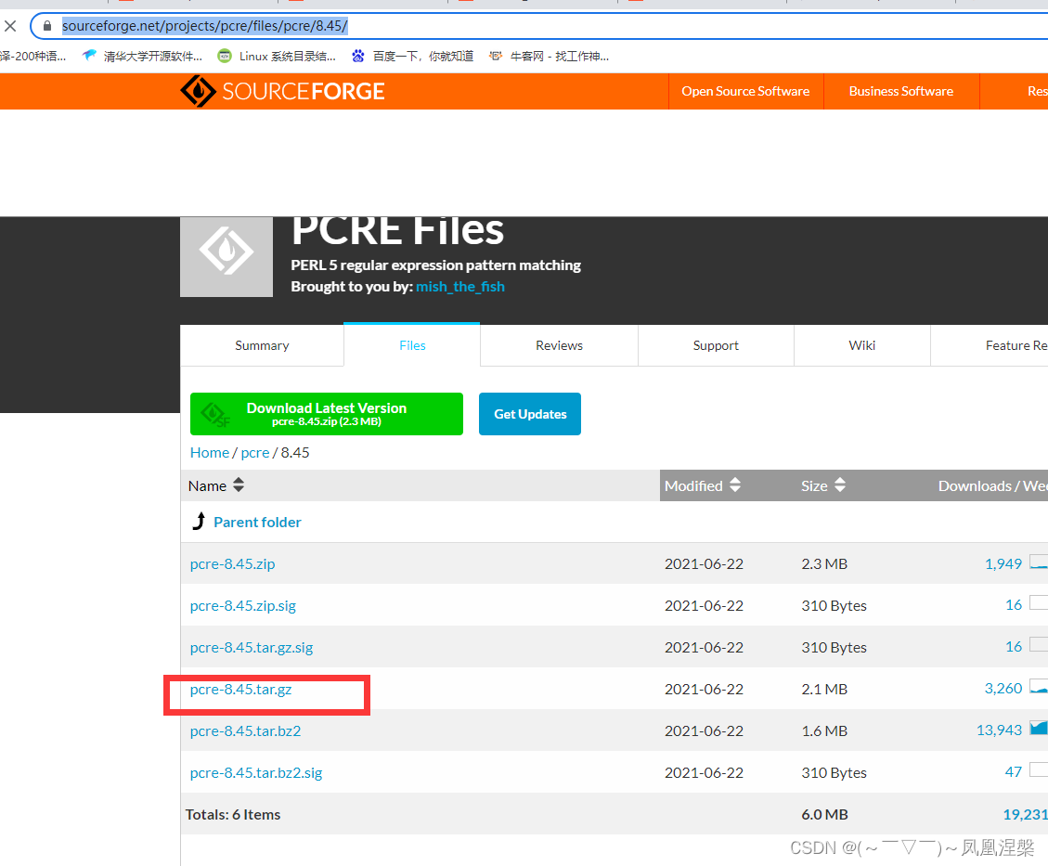
Task: Click 6.0 MB total size
Action: (825, 815)
